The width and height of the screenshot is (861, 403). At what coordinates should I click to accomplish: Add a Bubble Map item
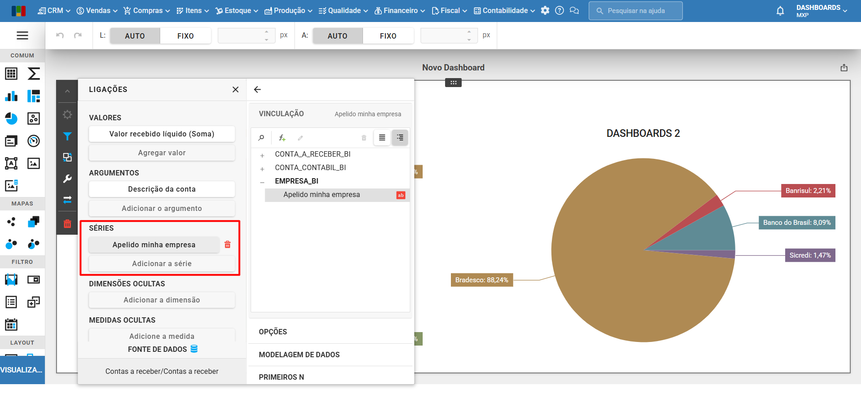coord(11,244)
